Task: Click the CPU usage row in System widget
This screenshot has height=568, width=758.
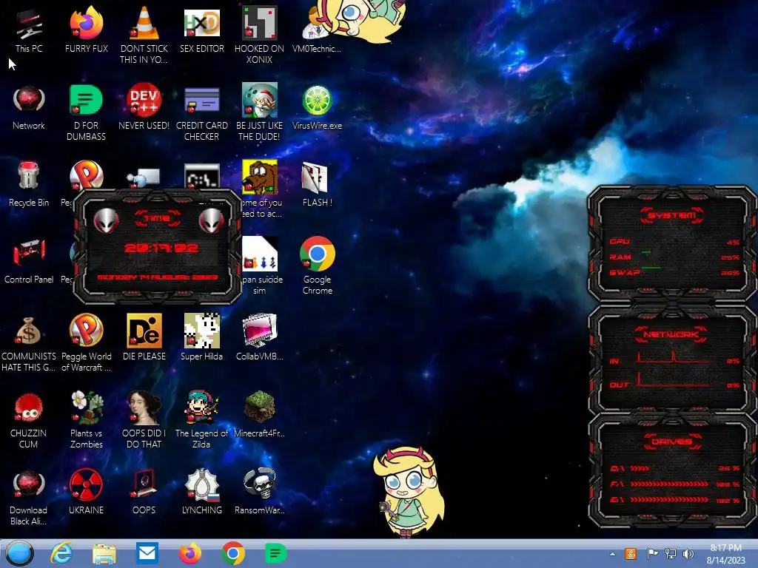Action: pyautogui.click(x=674, y=242)
